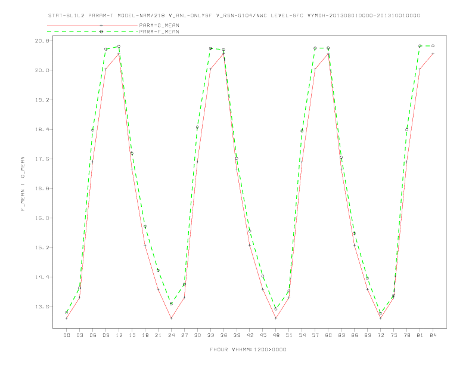Click the 51 forecast hour tick label
Image resolution: width=472 pixels, height=365 pixels.
pos(289,335)
